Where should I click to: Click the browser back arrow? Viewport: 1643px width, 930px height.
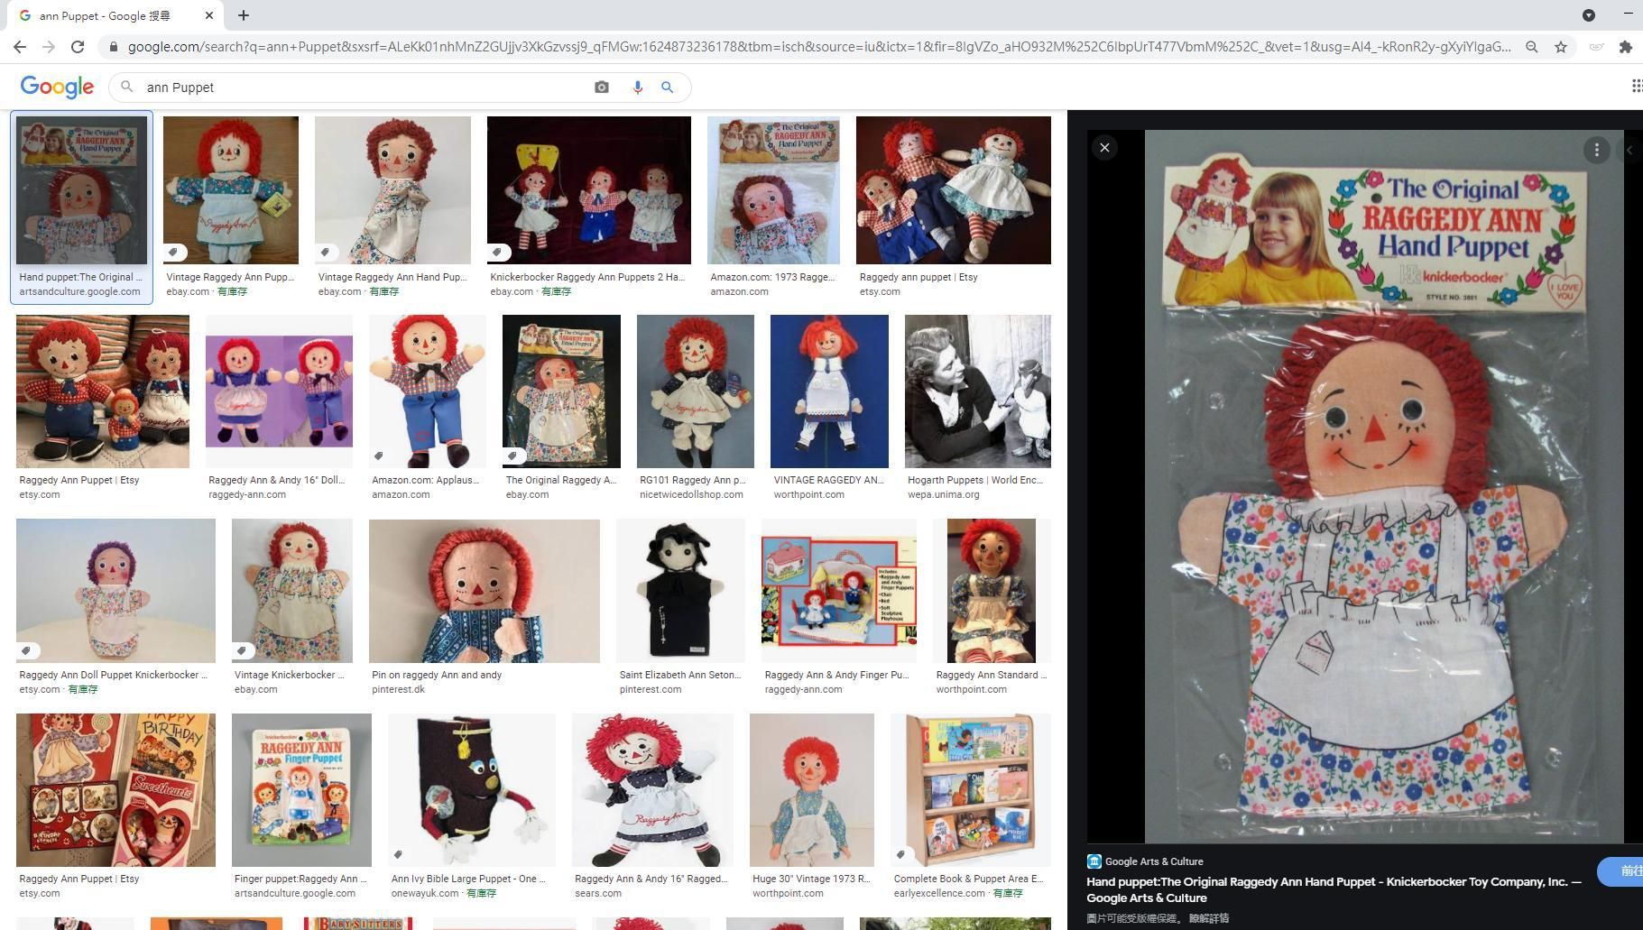[x=20, y=47]
